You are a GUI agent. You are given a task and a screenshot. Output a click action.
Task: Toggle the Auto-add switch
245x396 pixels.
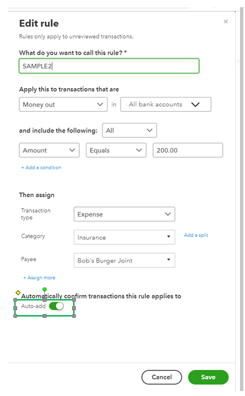[x=57, y=306]
